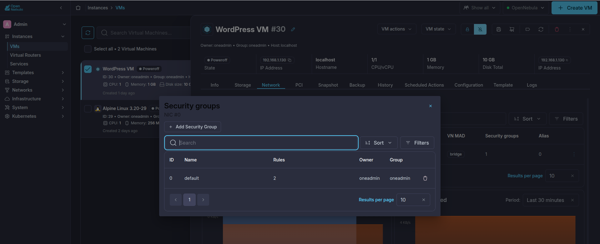
Task: Switch to the Backup tab
Action: pyautogui.click(x=357, y=85)
